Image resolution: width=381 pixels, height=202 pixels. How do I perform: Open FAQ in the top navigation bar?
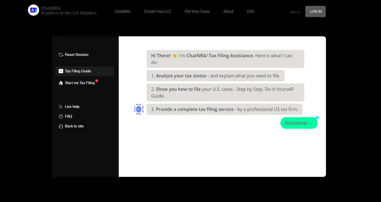(251, 11)
